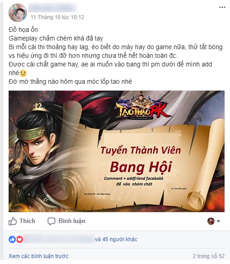Click the thumbs-up icon beside Thích
Screen dimensions: 230x264
point(13,221)
